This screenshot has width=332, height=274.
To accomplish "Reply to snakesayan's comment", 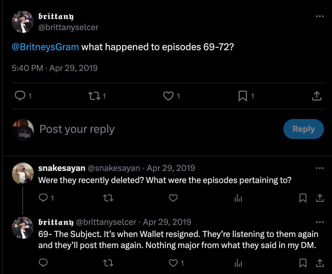I will tap(43, 198).
